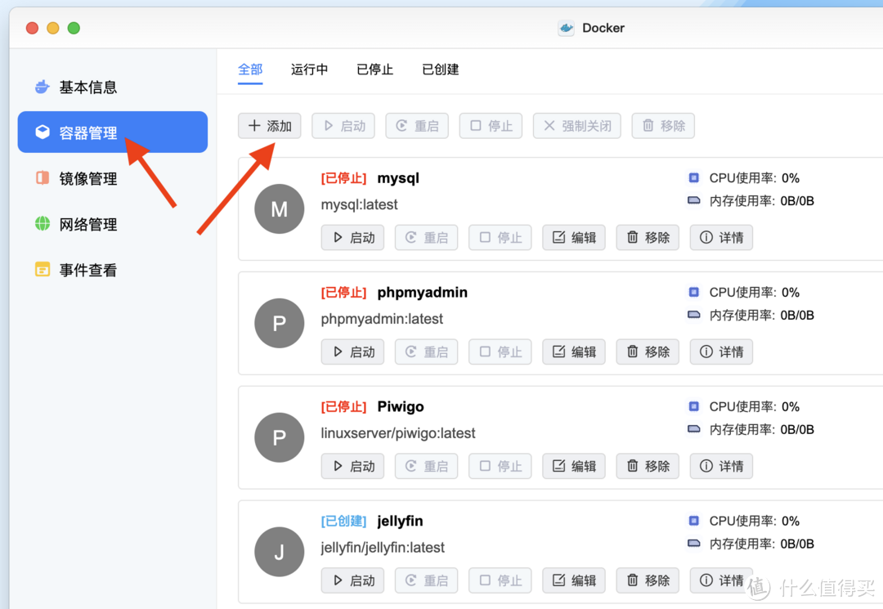Click the CPU chip icon in mysql row
Screen dimensions: 883x609
(x=694, y=178)
